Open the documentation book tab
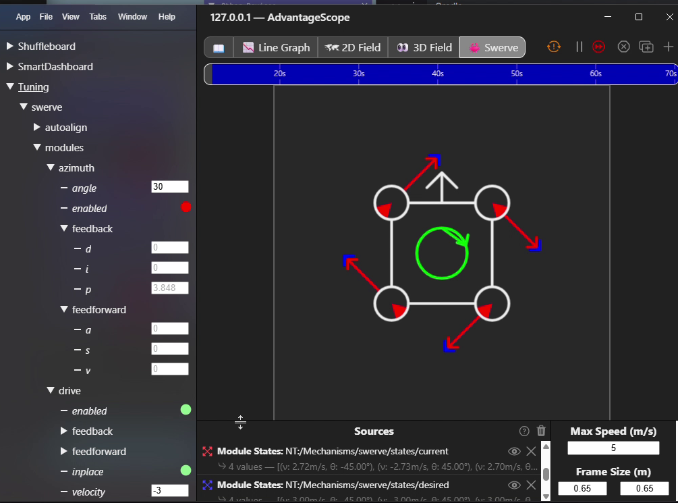Viewport: 678px width, 503px height. [219, 48]
